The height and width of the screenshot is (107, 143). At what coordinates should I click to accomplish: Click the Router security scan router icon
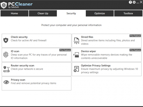point(6,69)
